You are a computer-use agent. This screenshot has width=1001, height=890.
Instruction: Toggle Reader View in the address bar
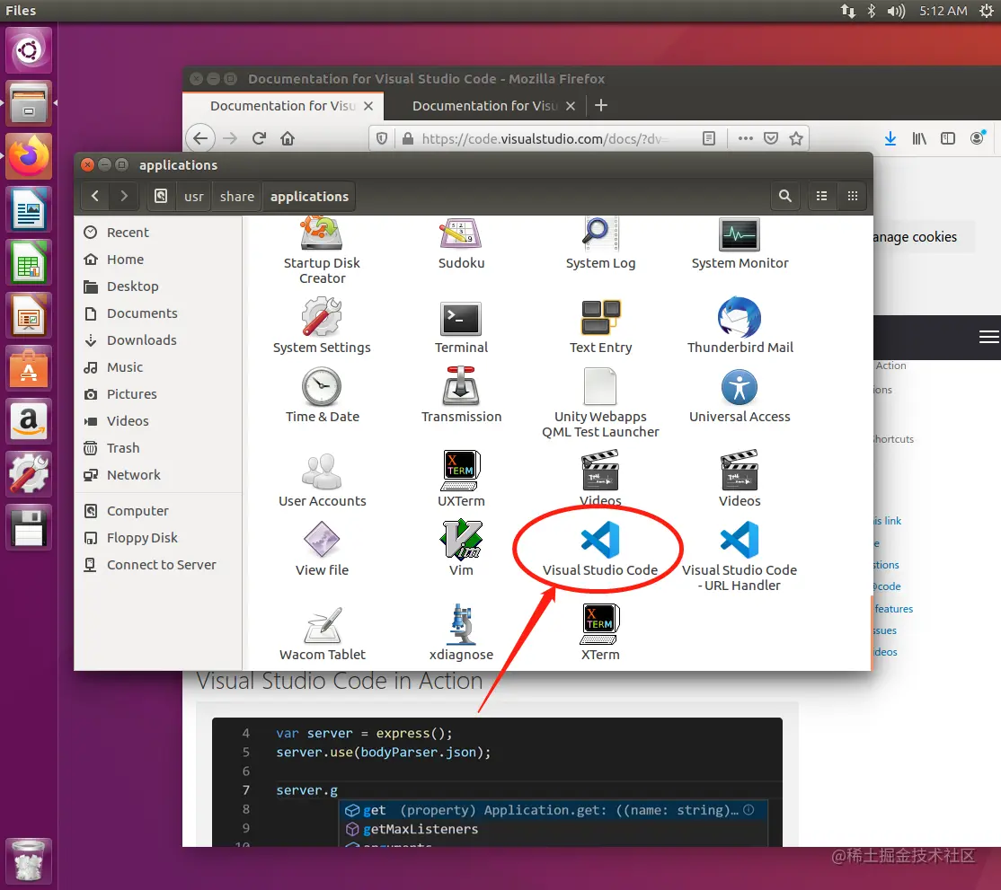[709, 138]
